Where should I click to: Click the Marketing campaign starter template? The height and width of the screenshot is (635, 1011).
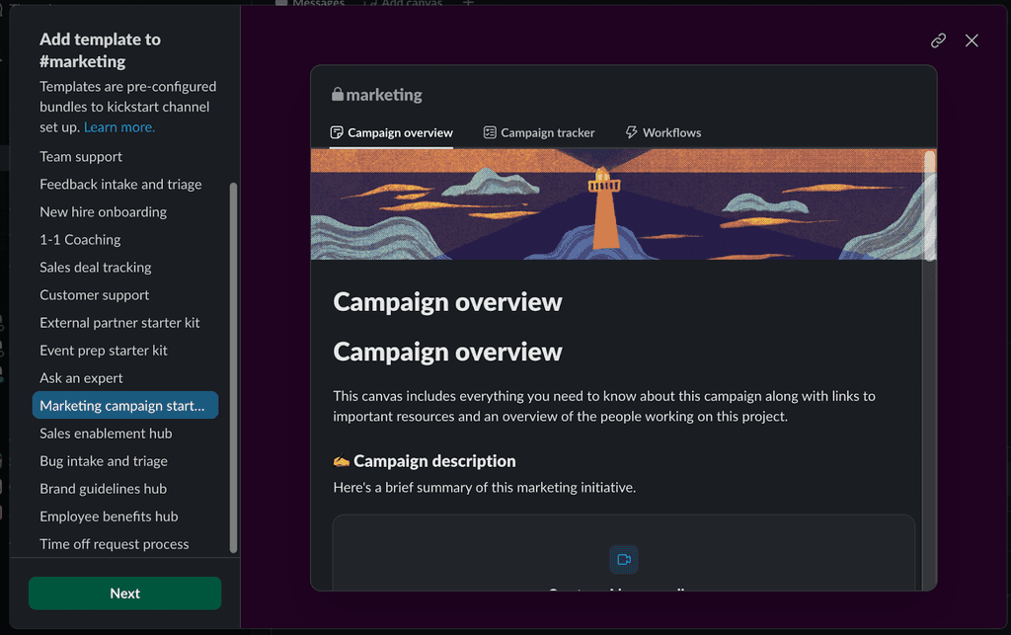[x=124, y=405]
